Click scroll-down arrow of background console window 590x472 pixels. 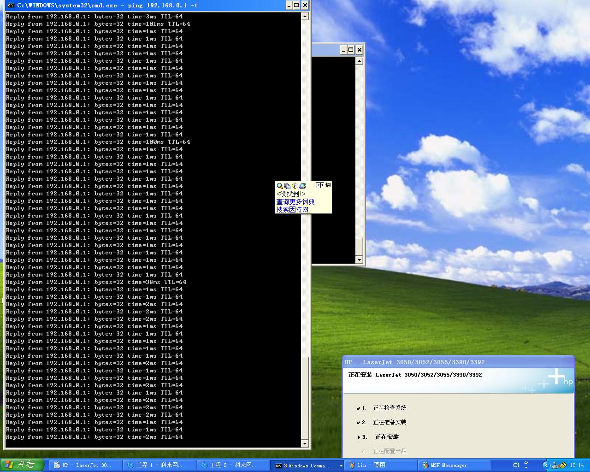coord(360,260)
